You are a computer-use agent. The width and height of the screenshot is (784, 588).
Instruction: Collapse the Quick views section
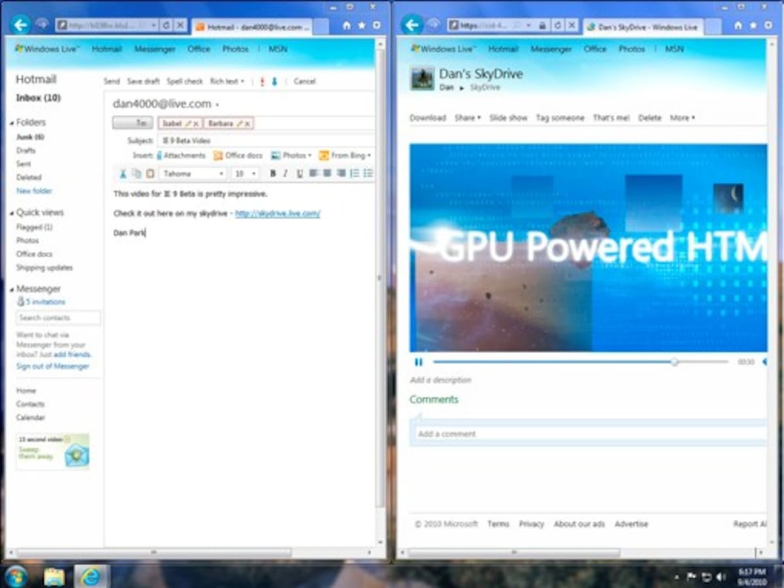pos(11,213)
